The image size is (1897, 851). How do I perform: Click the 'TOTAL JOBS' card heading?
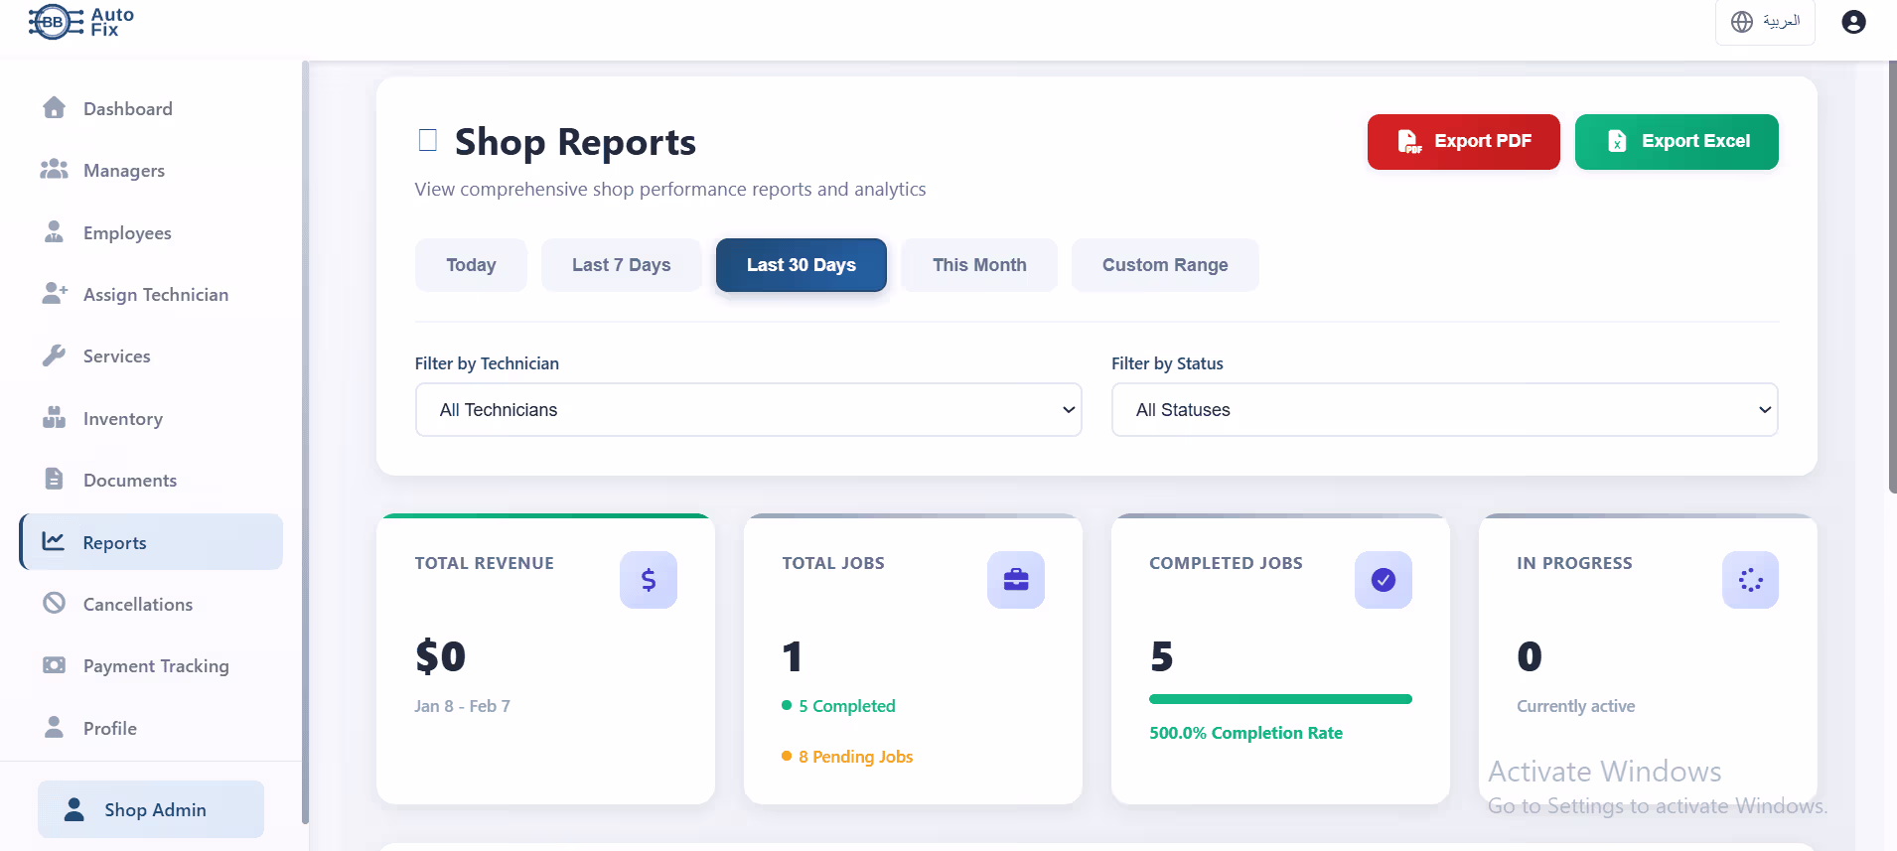click(833, 563)
